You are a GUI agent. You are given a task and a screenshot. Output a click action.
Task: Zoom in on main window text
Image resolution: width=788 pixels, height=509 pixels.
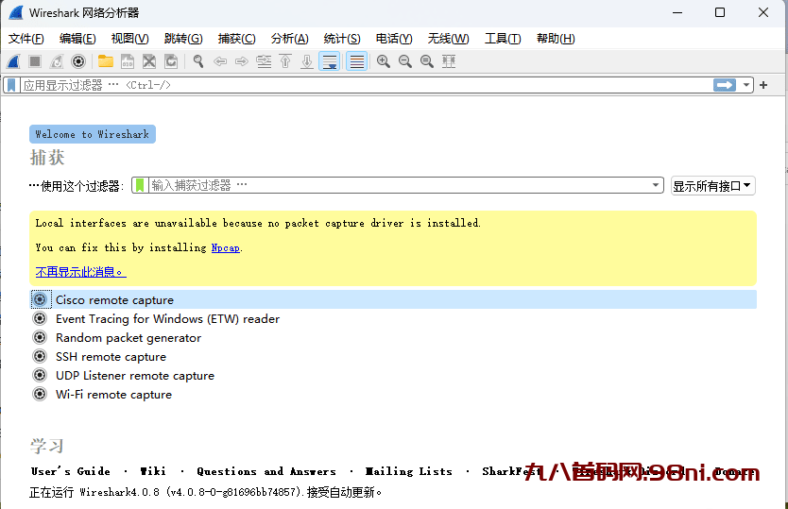[384, 61]
